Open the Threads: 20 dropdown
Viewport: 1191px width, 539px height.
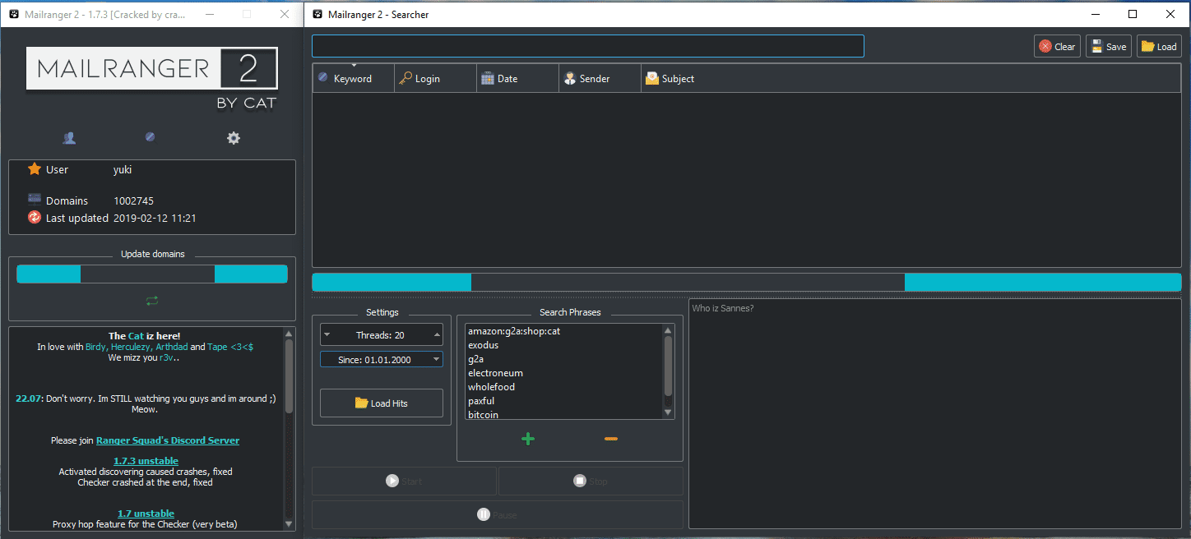click(382, 335)
